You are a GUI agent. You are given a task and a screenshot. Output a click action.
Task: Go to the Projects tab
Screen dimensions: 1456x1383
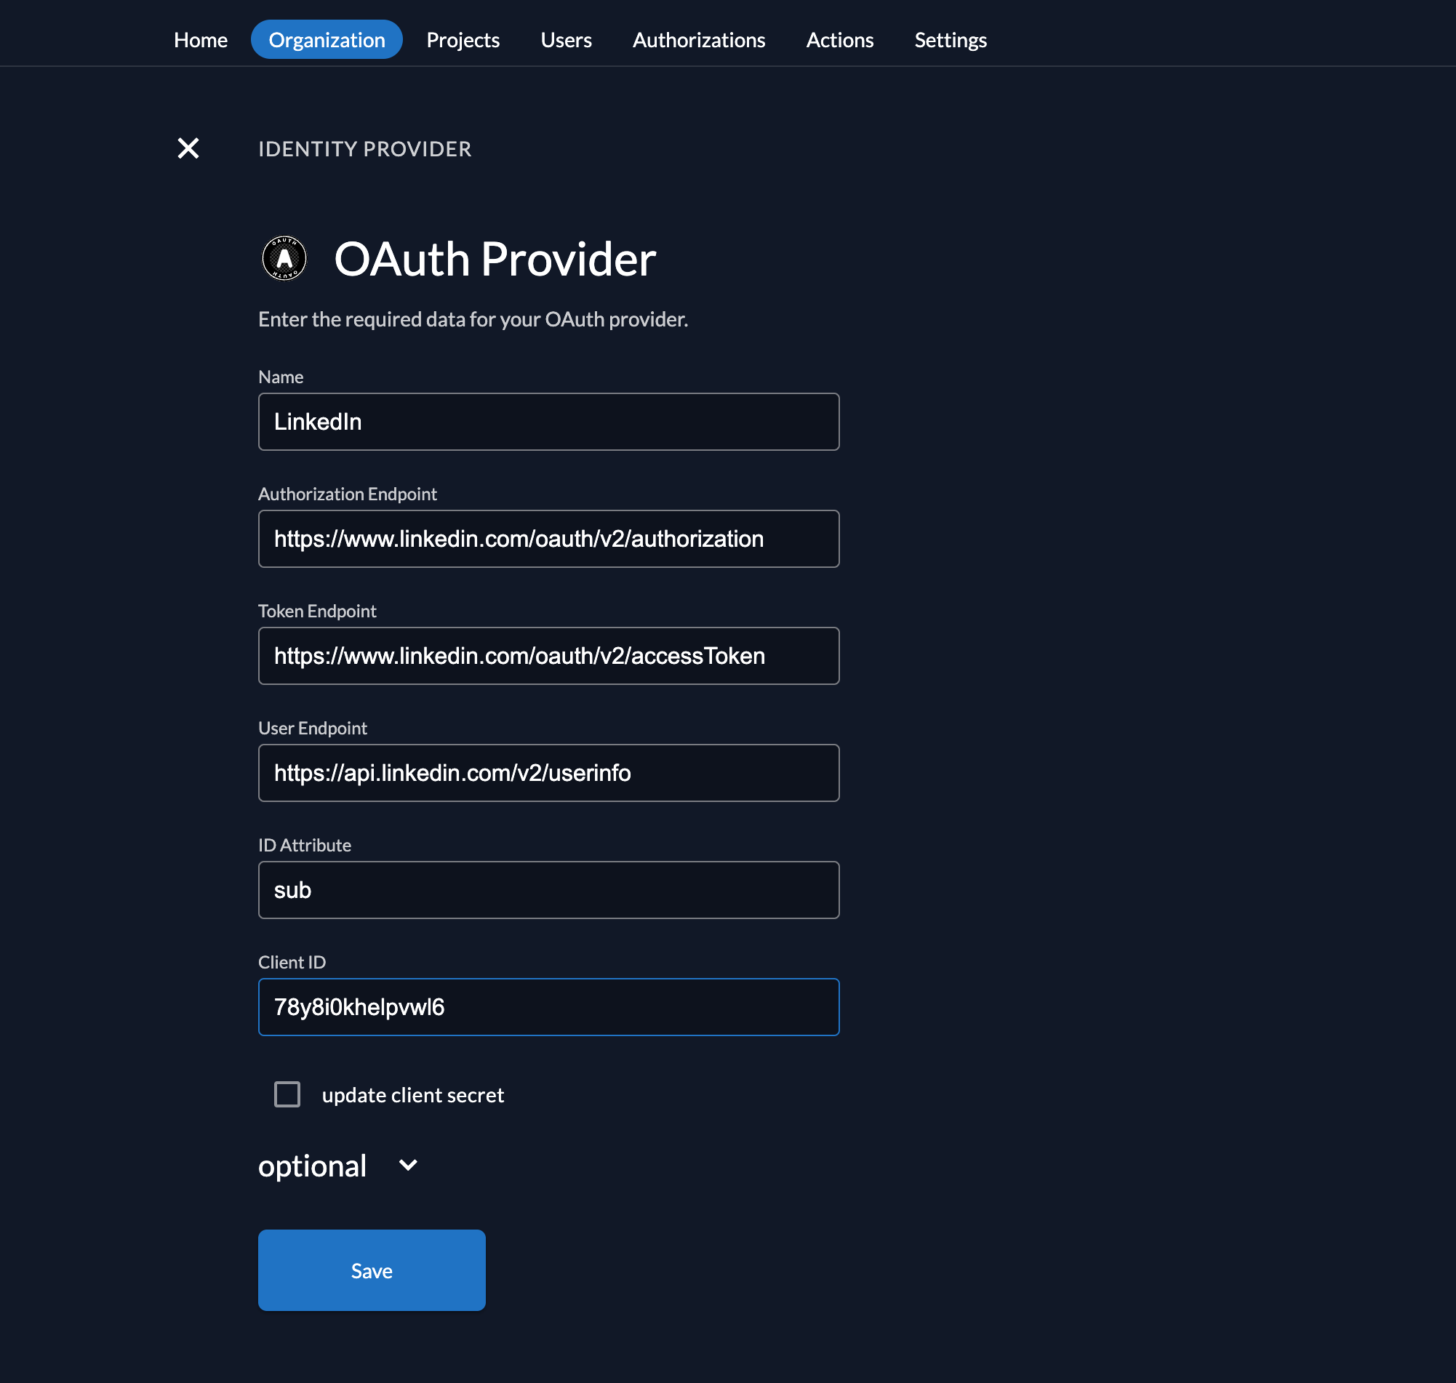463,40
